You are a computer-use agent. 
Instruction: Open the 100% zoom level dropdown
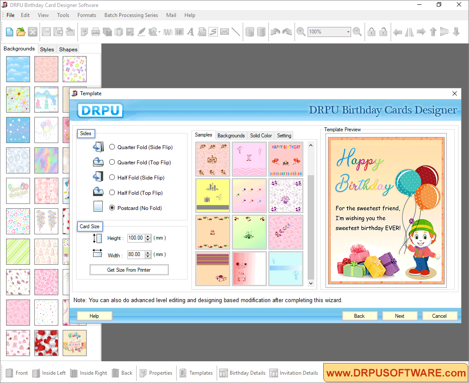tap(348, 32)
